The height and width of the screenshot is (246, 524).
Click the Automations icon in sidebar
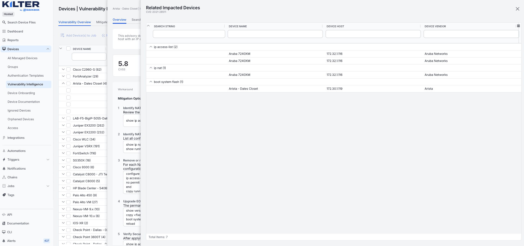pos(4,151)
